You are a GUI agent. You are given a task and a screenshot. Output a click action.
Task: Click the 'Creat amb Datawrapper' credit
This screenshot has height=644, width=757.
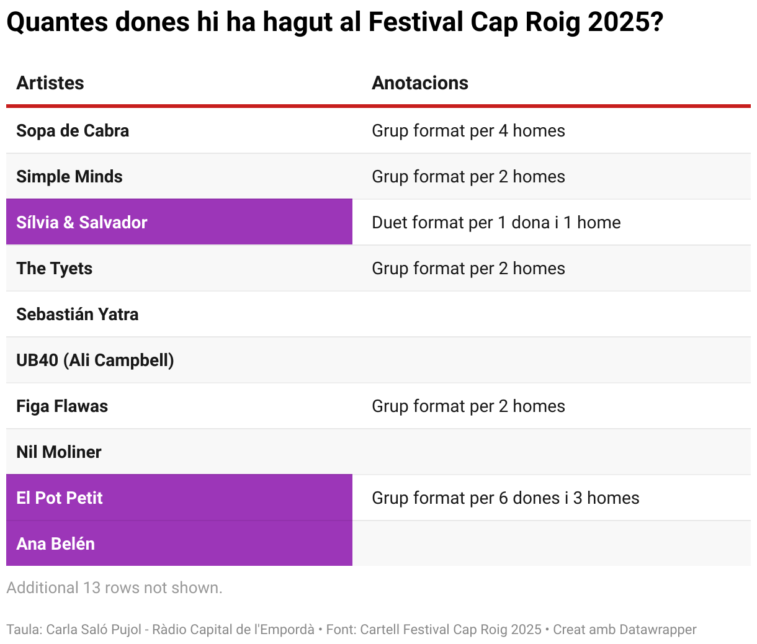(x=625, y=629)
